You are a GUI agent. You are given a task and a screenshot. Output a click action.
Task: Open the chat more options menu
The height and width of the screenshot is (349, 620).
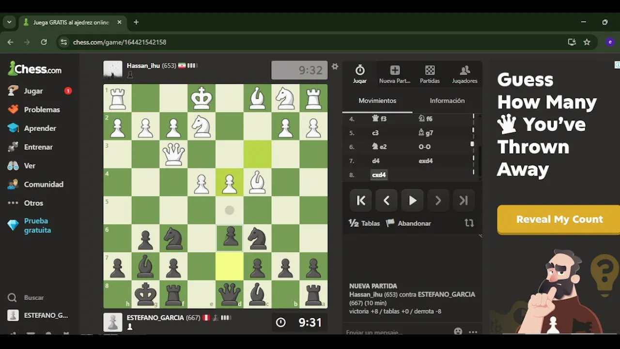pos(473,332)
